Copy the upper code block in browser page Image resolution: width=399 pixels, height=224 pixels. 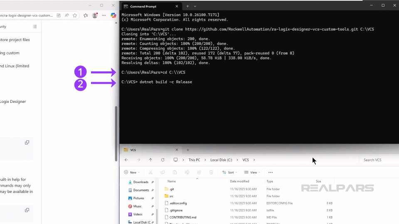[27, 142]
